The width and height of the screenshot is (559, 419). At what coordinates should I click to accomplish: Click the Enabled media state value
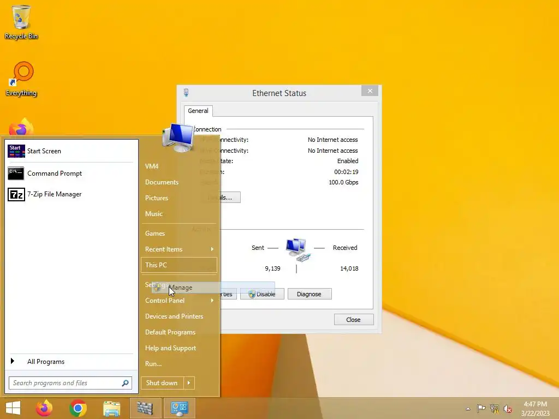pos(348,161)
